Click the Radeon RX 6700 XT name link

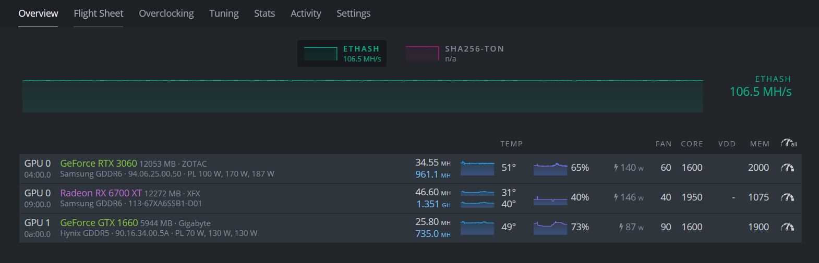[101, 193]
